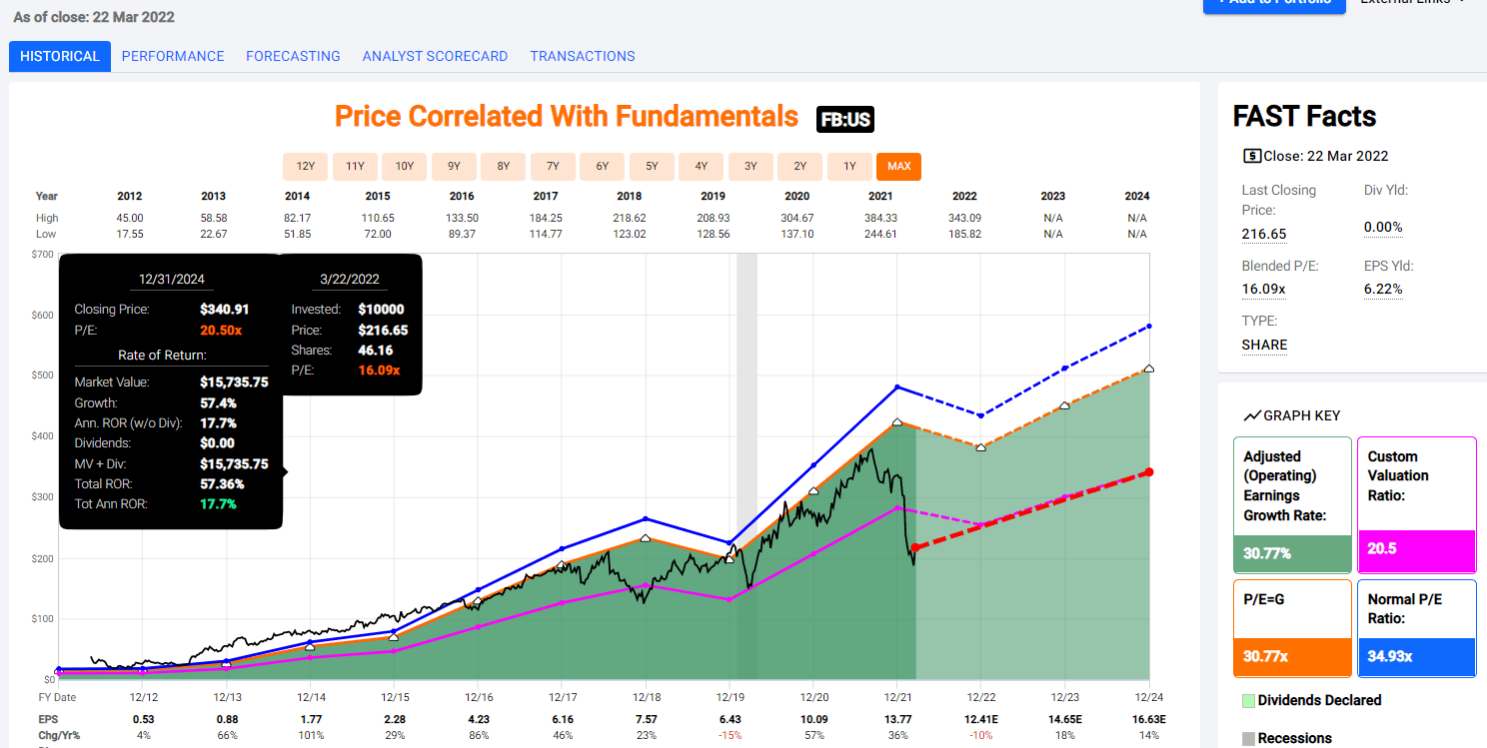Screen dimensions: 1487x748
Task: Click the tooltip Shares value 46.16
Action: (374, 351)
